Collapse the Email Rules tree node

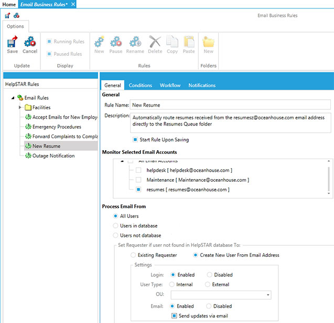tap(13, 98)
